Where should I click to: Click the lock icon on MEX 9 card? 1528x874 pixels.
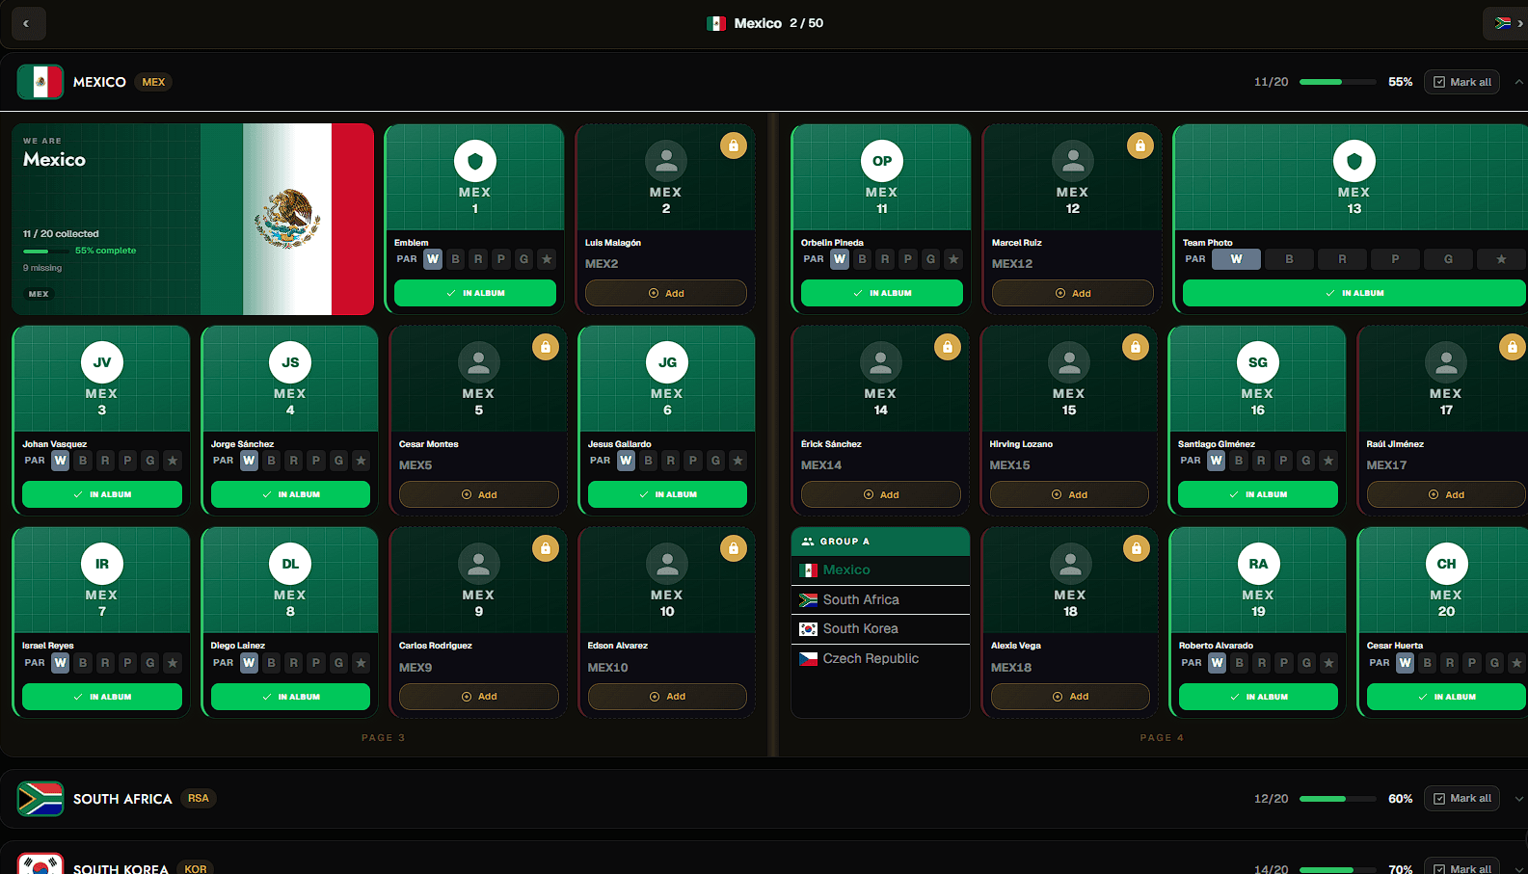546,549
